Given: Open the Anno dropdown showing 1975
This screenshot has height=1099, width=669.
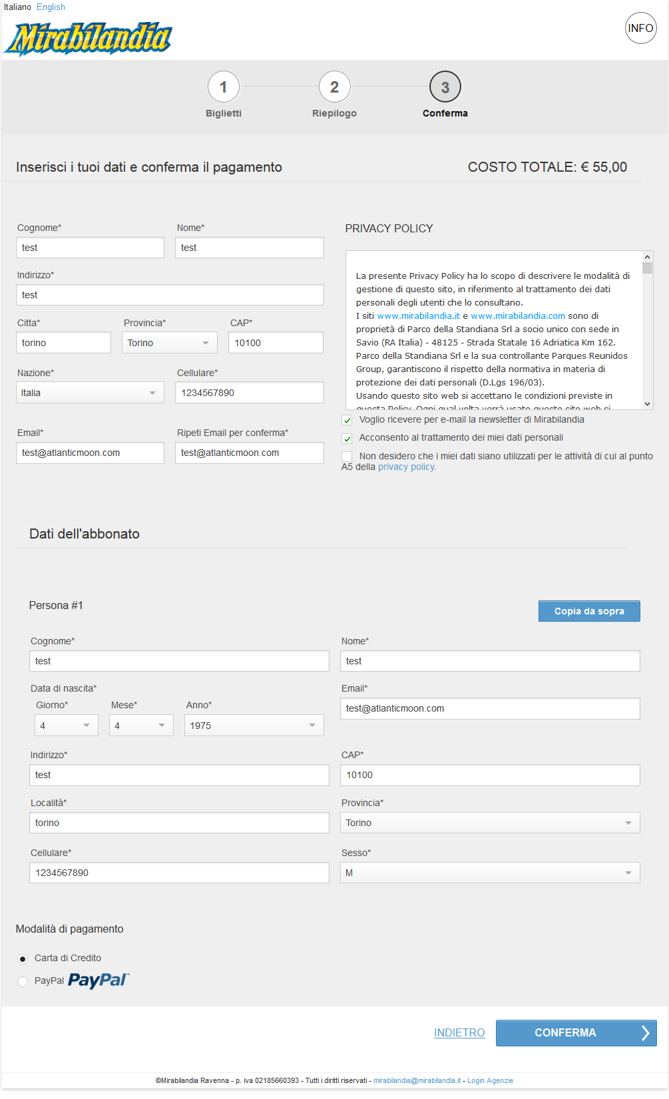Looking at the screenshot, I should coord(254,726).
